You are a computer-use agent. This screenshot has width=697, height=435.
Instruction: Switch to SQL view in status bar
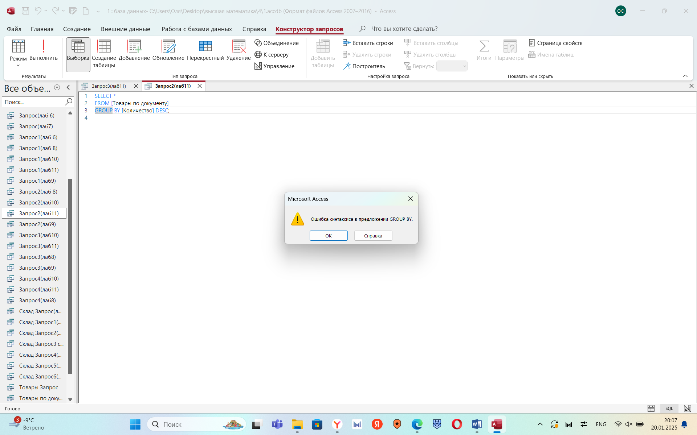pos(669,409)
